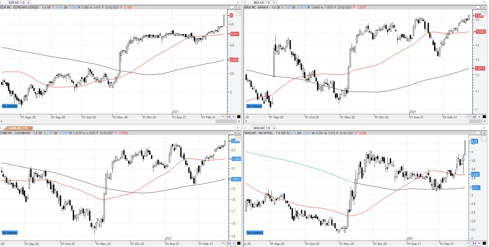Click 'Sin órdenes' label in the EDR.MC chart
This screenshot has height=247, width=489.
10,106
